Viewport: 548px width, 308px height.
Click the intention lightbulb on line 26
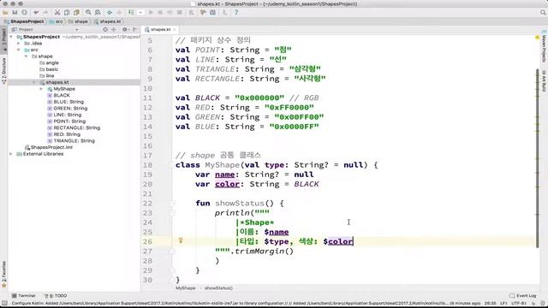point(181,240)
